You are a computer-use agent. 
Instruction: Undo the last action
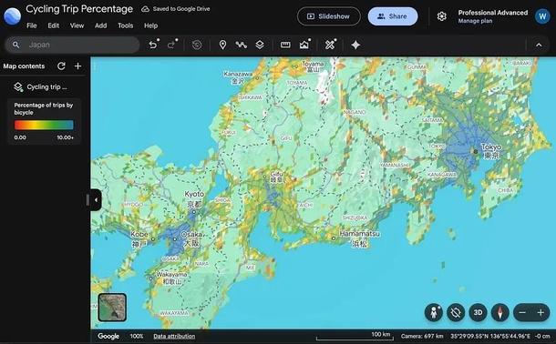[153, 45]
